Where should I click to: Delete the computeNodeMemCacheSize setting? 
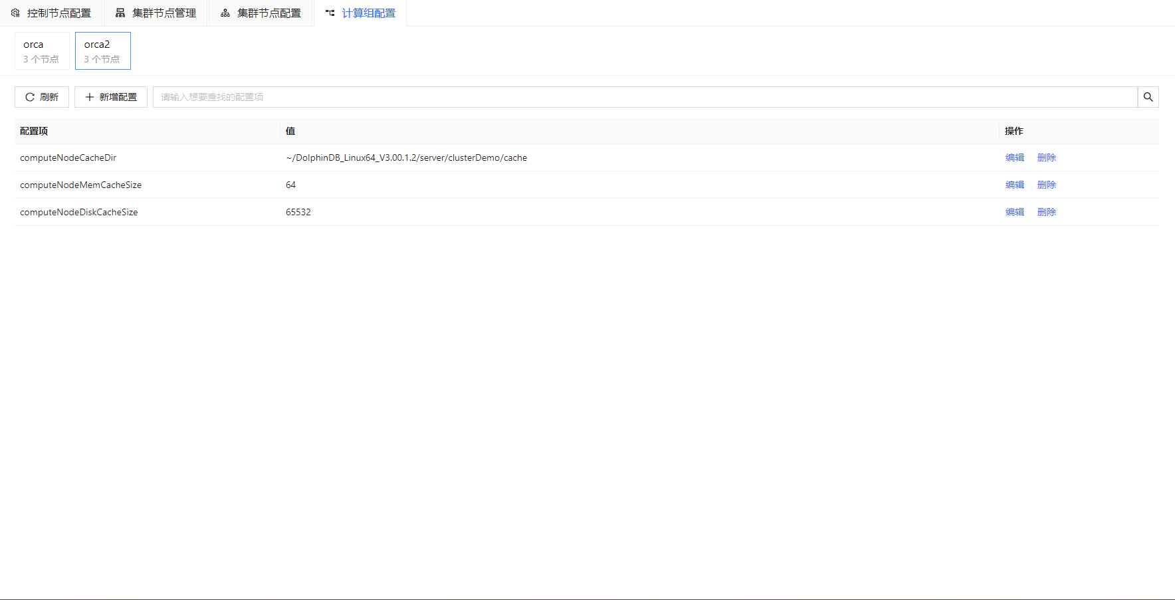[x=1046, y=185]
